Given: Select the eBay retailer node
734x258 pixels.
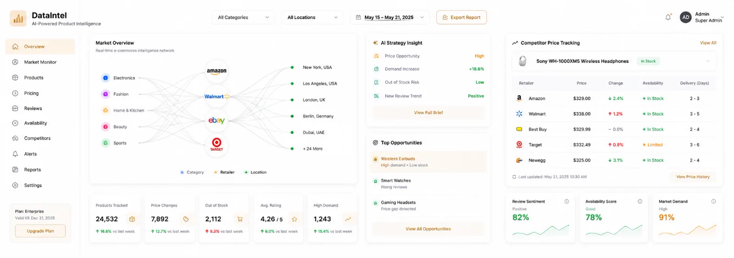Looking at the screenshot, I should click(x=217, y=120).
